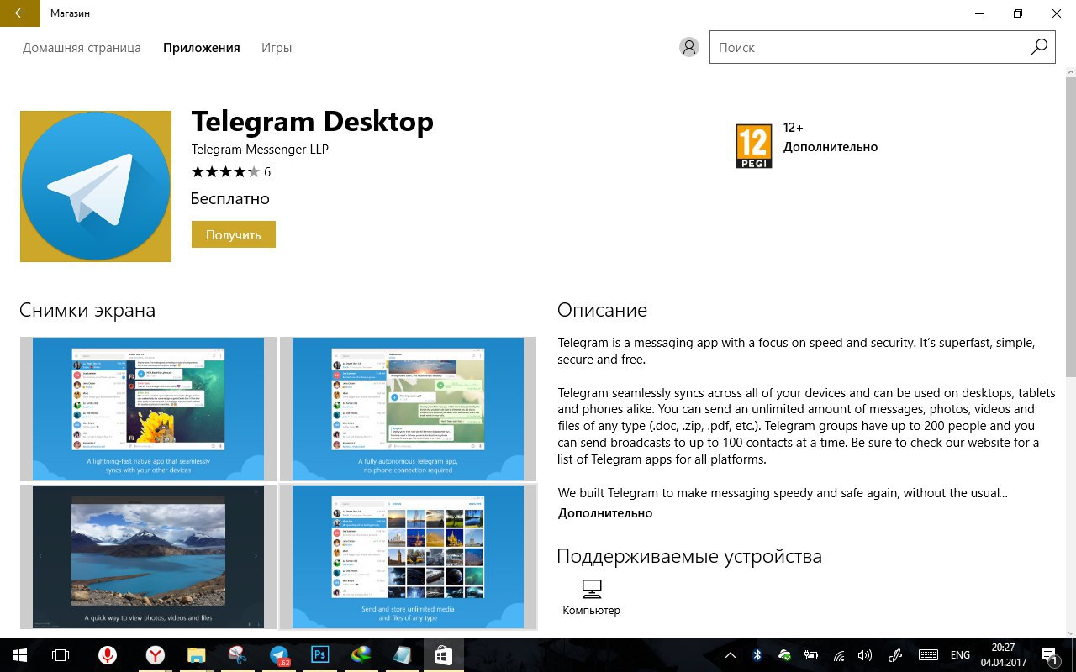This screenshot has height=672, width=1076.
Task: Open the user account profile icon
Action: tap(689, 48)
